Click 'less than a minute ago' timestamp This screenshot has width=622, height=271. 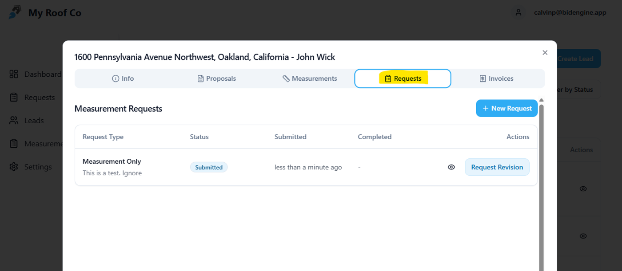coord(308,167)
